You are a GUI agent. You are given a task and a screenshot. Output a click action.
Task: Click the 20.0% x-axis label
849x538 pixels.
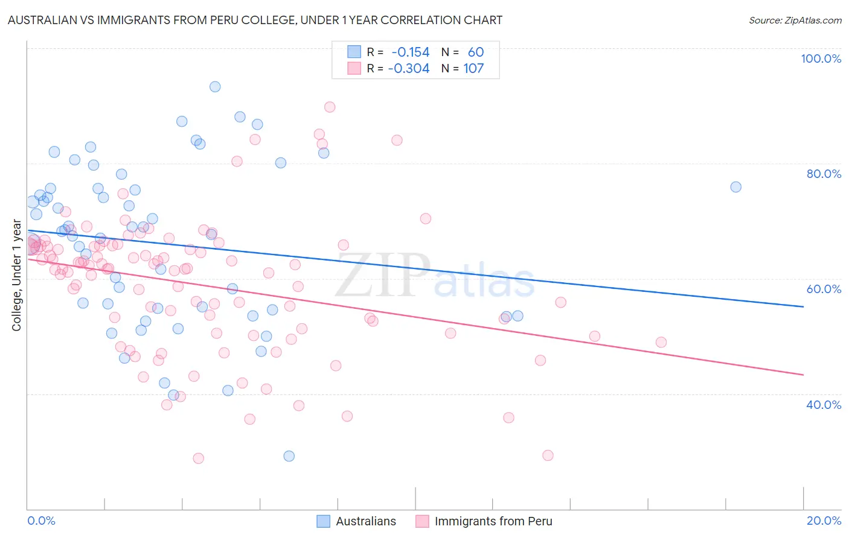click(824, 521)
